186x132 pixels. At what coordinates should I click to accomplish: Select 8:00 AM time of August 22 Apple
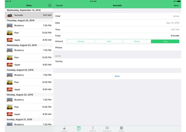[x=47, y=114]
